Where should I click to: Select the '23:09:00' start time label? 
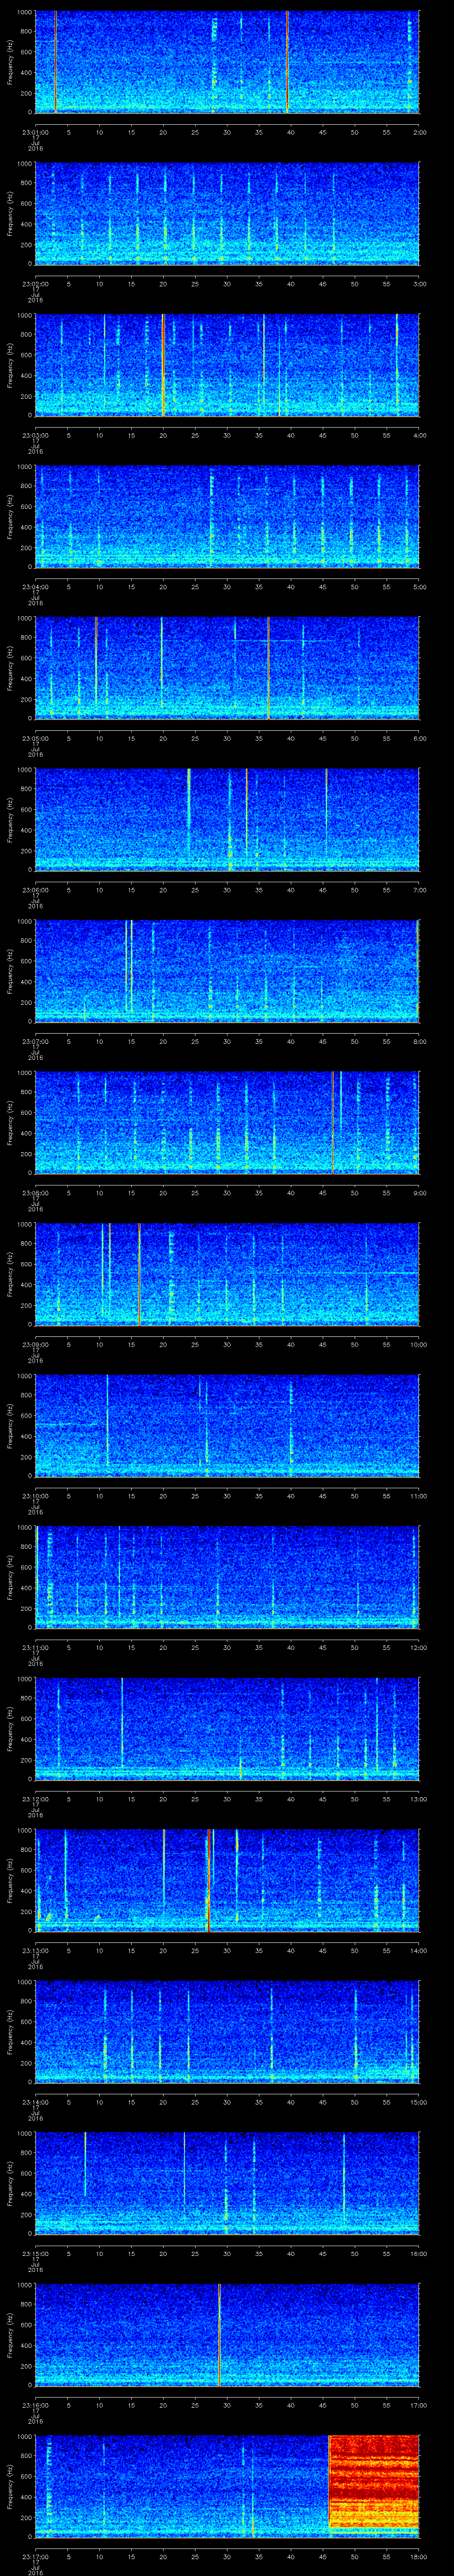35,1343
